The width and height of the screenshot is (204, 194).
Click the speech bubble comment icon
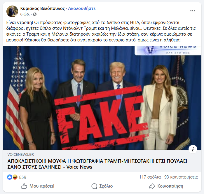coord(94,186)
